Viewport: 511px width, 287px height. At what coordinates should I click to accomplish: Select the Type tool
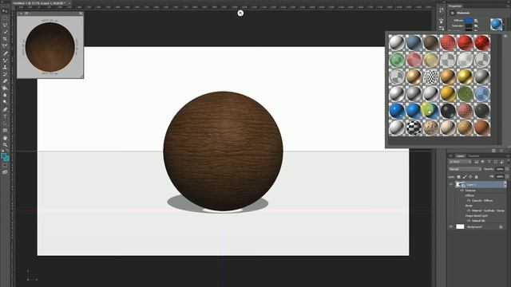(5, 116)
